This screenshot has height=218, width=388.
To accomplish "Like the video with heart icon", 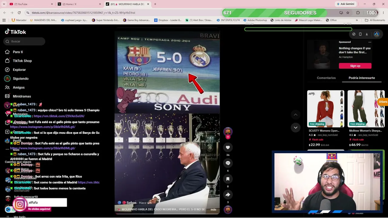I will 228,147.
